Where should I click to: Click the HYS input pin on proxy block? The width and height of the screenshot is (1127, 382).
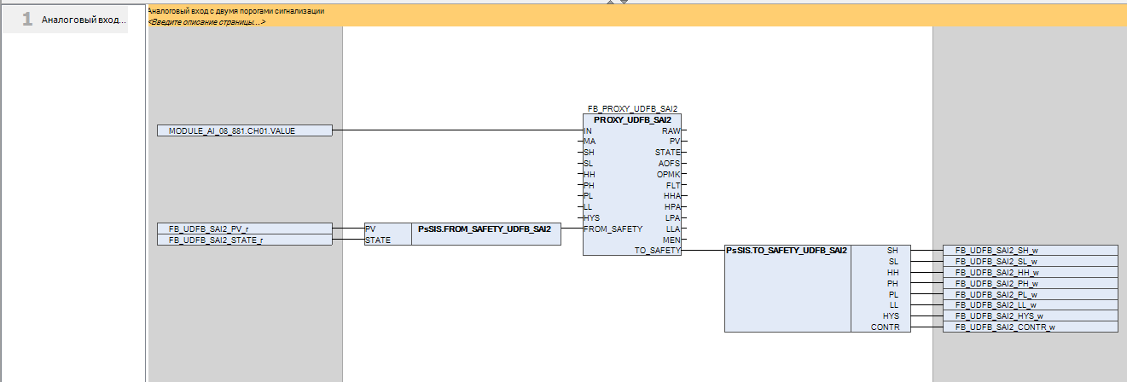point(591,217)
